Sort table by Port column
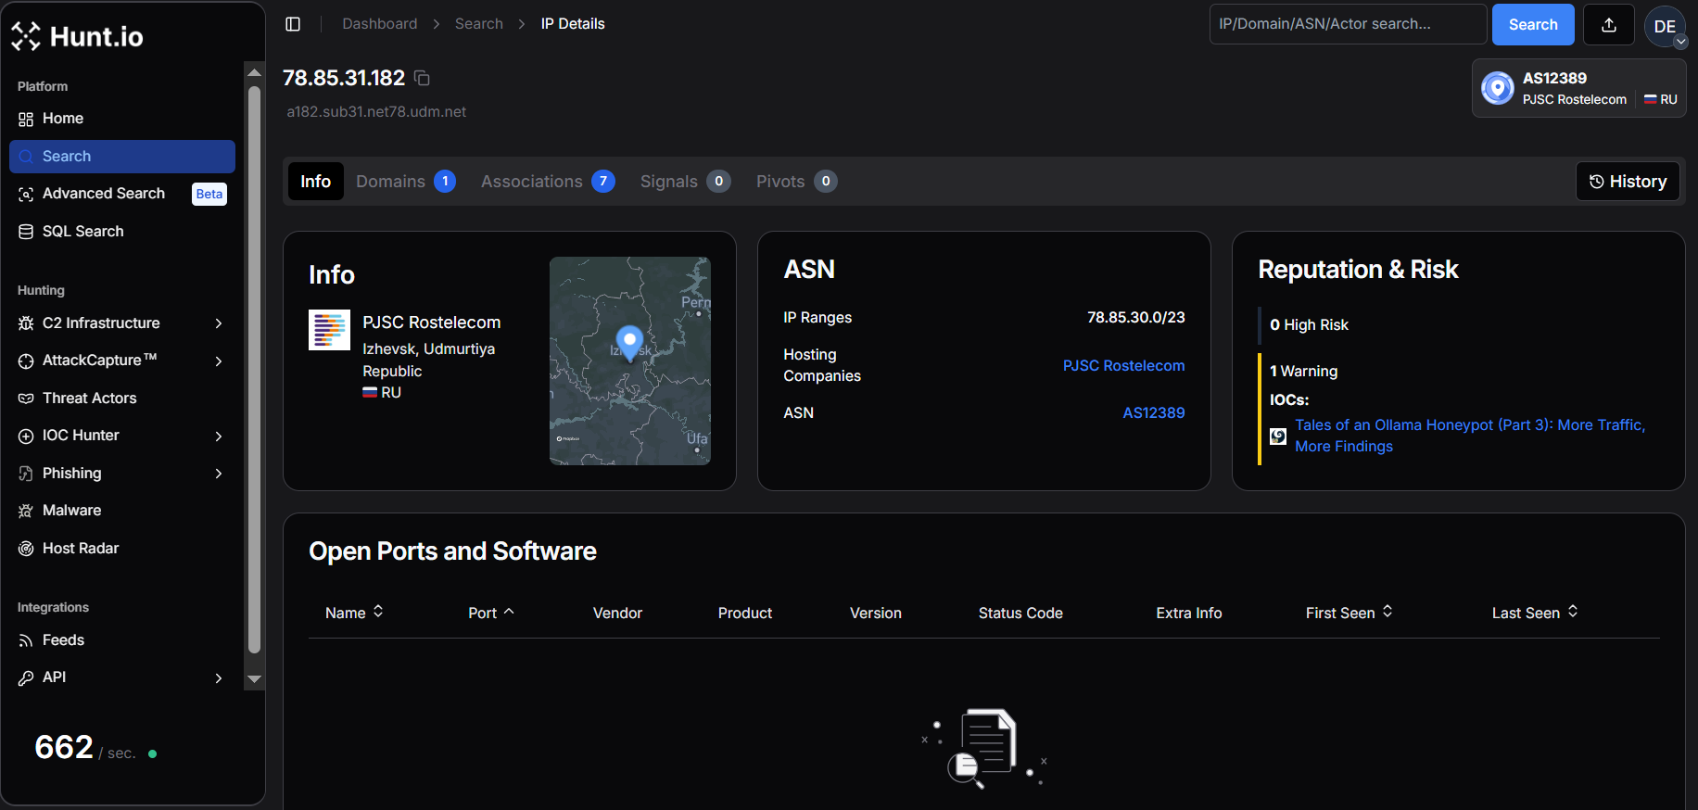Image resolution: width=1698 pixels, height=810 pixels. [491, 613]
